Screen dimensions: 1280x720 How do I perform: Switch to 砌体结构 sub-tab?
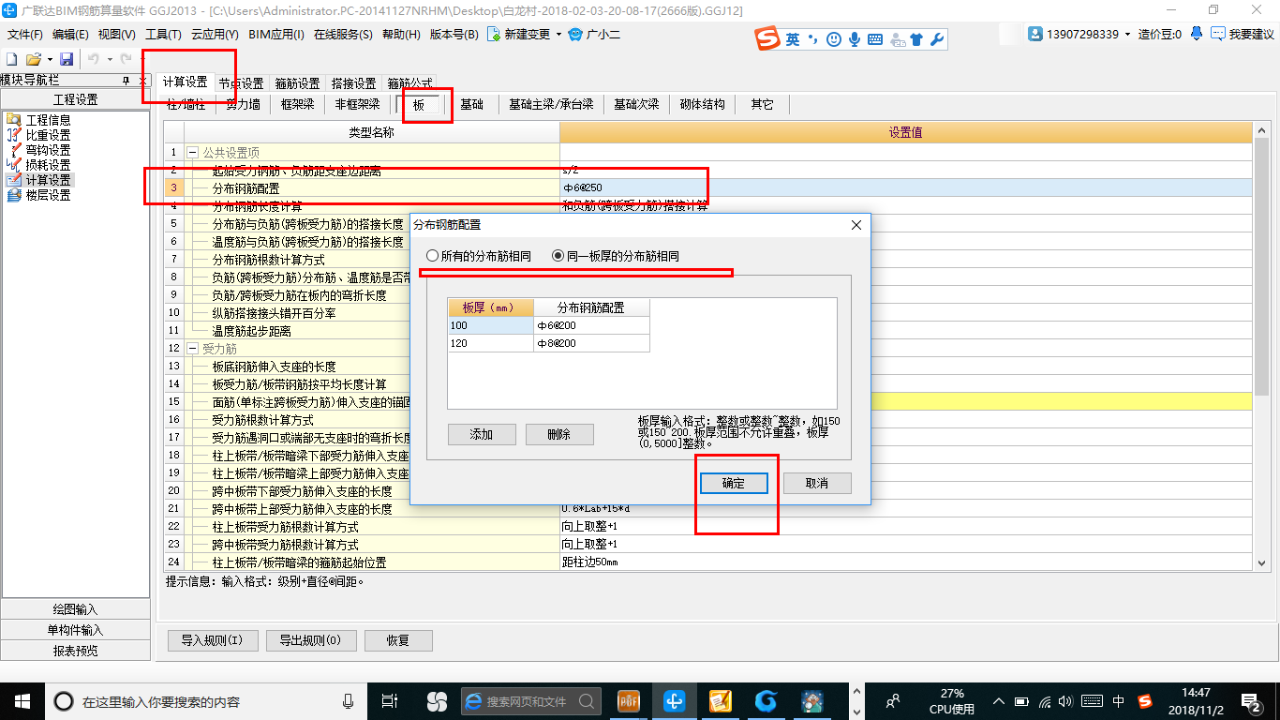tap(703, 104)
